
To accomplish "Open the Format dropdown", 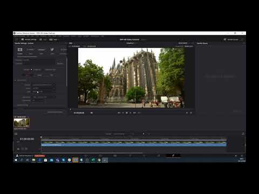I will coord(44,85).
